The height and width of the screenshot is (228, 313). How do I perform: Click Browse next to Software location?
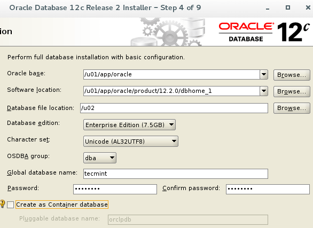(x=292, y=91)
